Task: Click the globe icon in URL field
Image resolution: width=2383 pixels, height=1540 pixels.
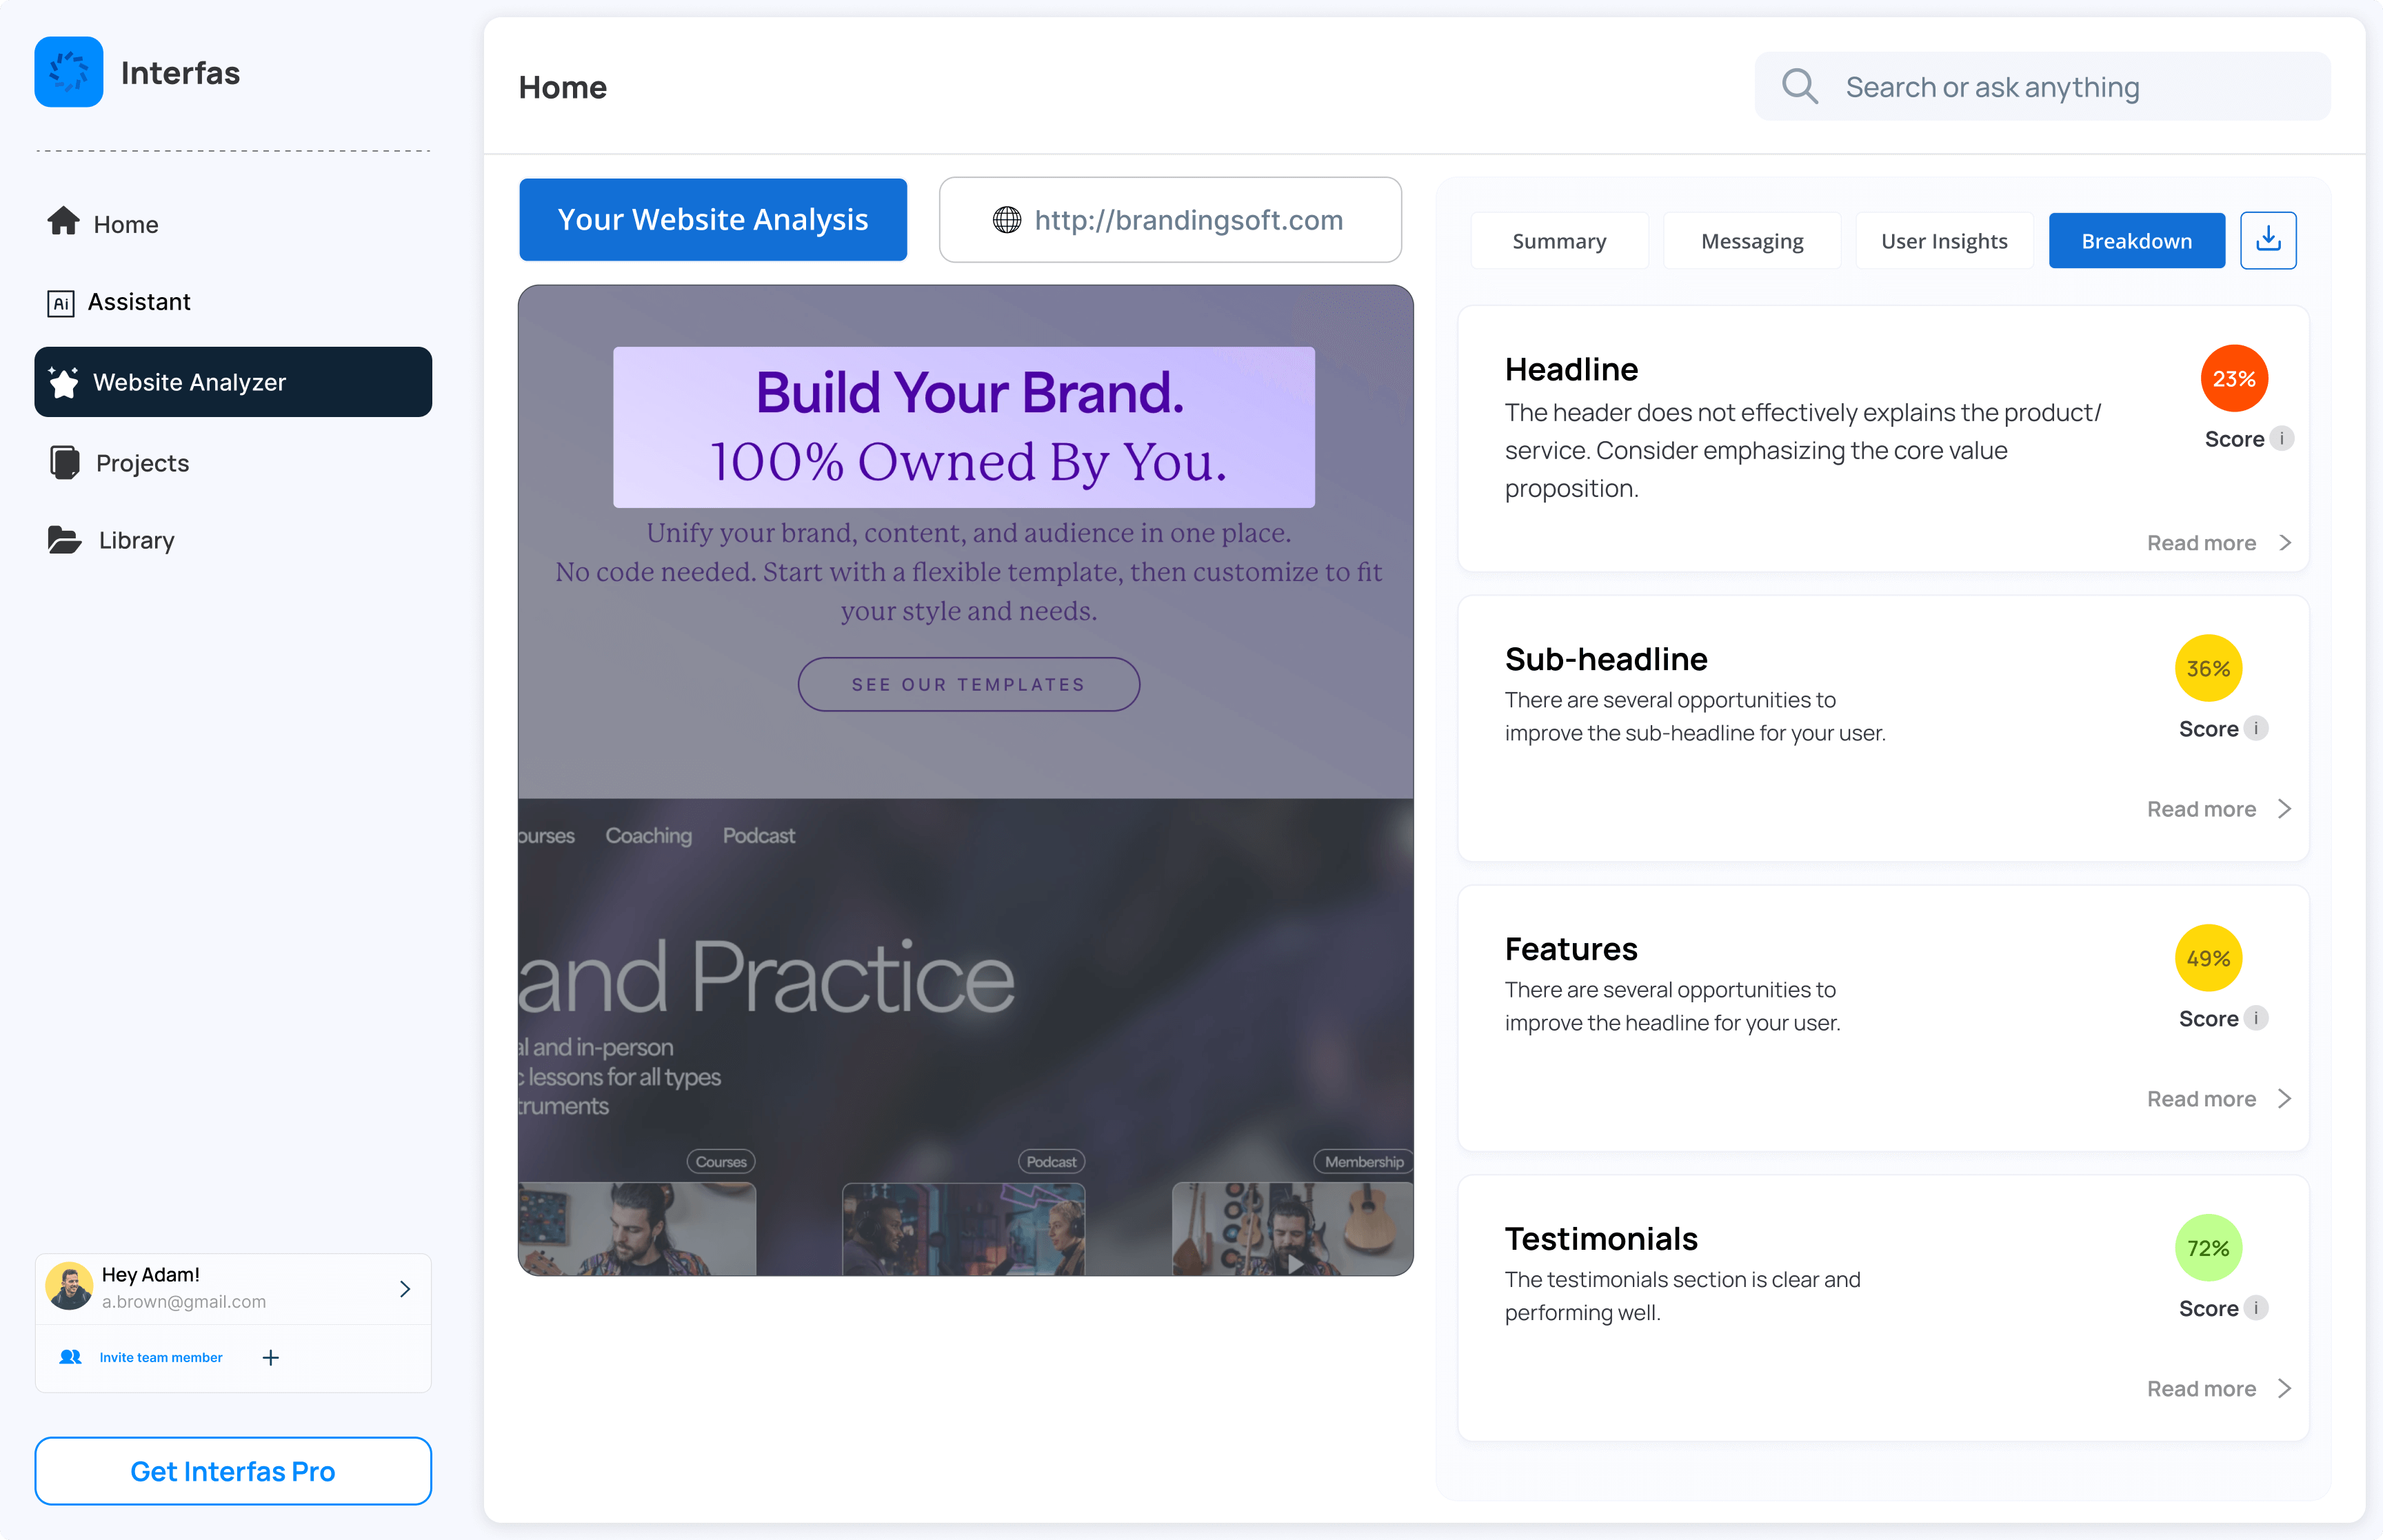Action: 1006,220
